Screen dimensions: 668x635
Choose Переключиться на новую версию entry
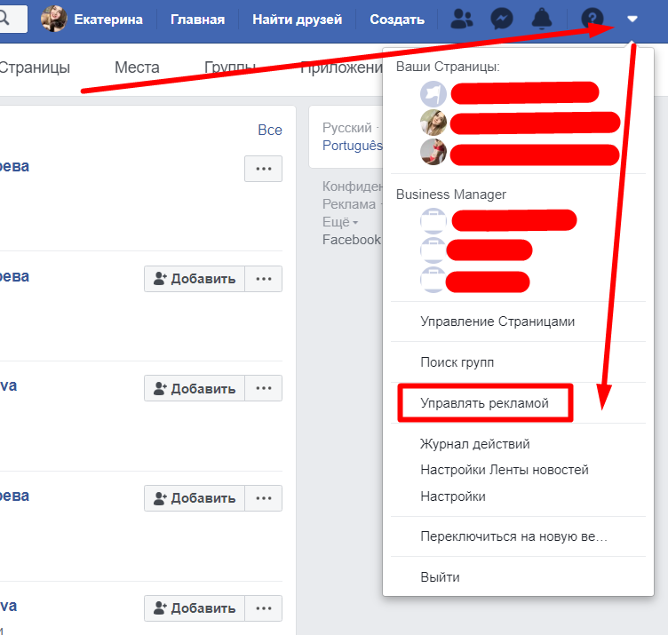point(513,536)
